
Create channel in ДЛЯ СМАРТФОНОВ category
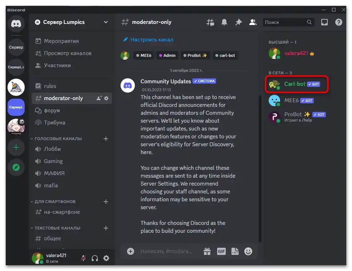(106, 202)
